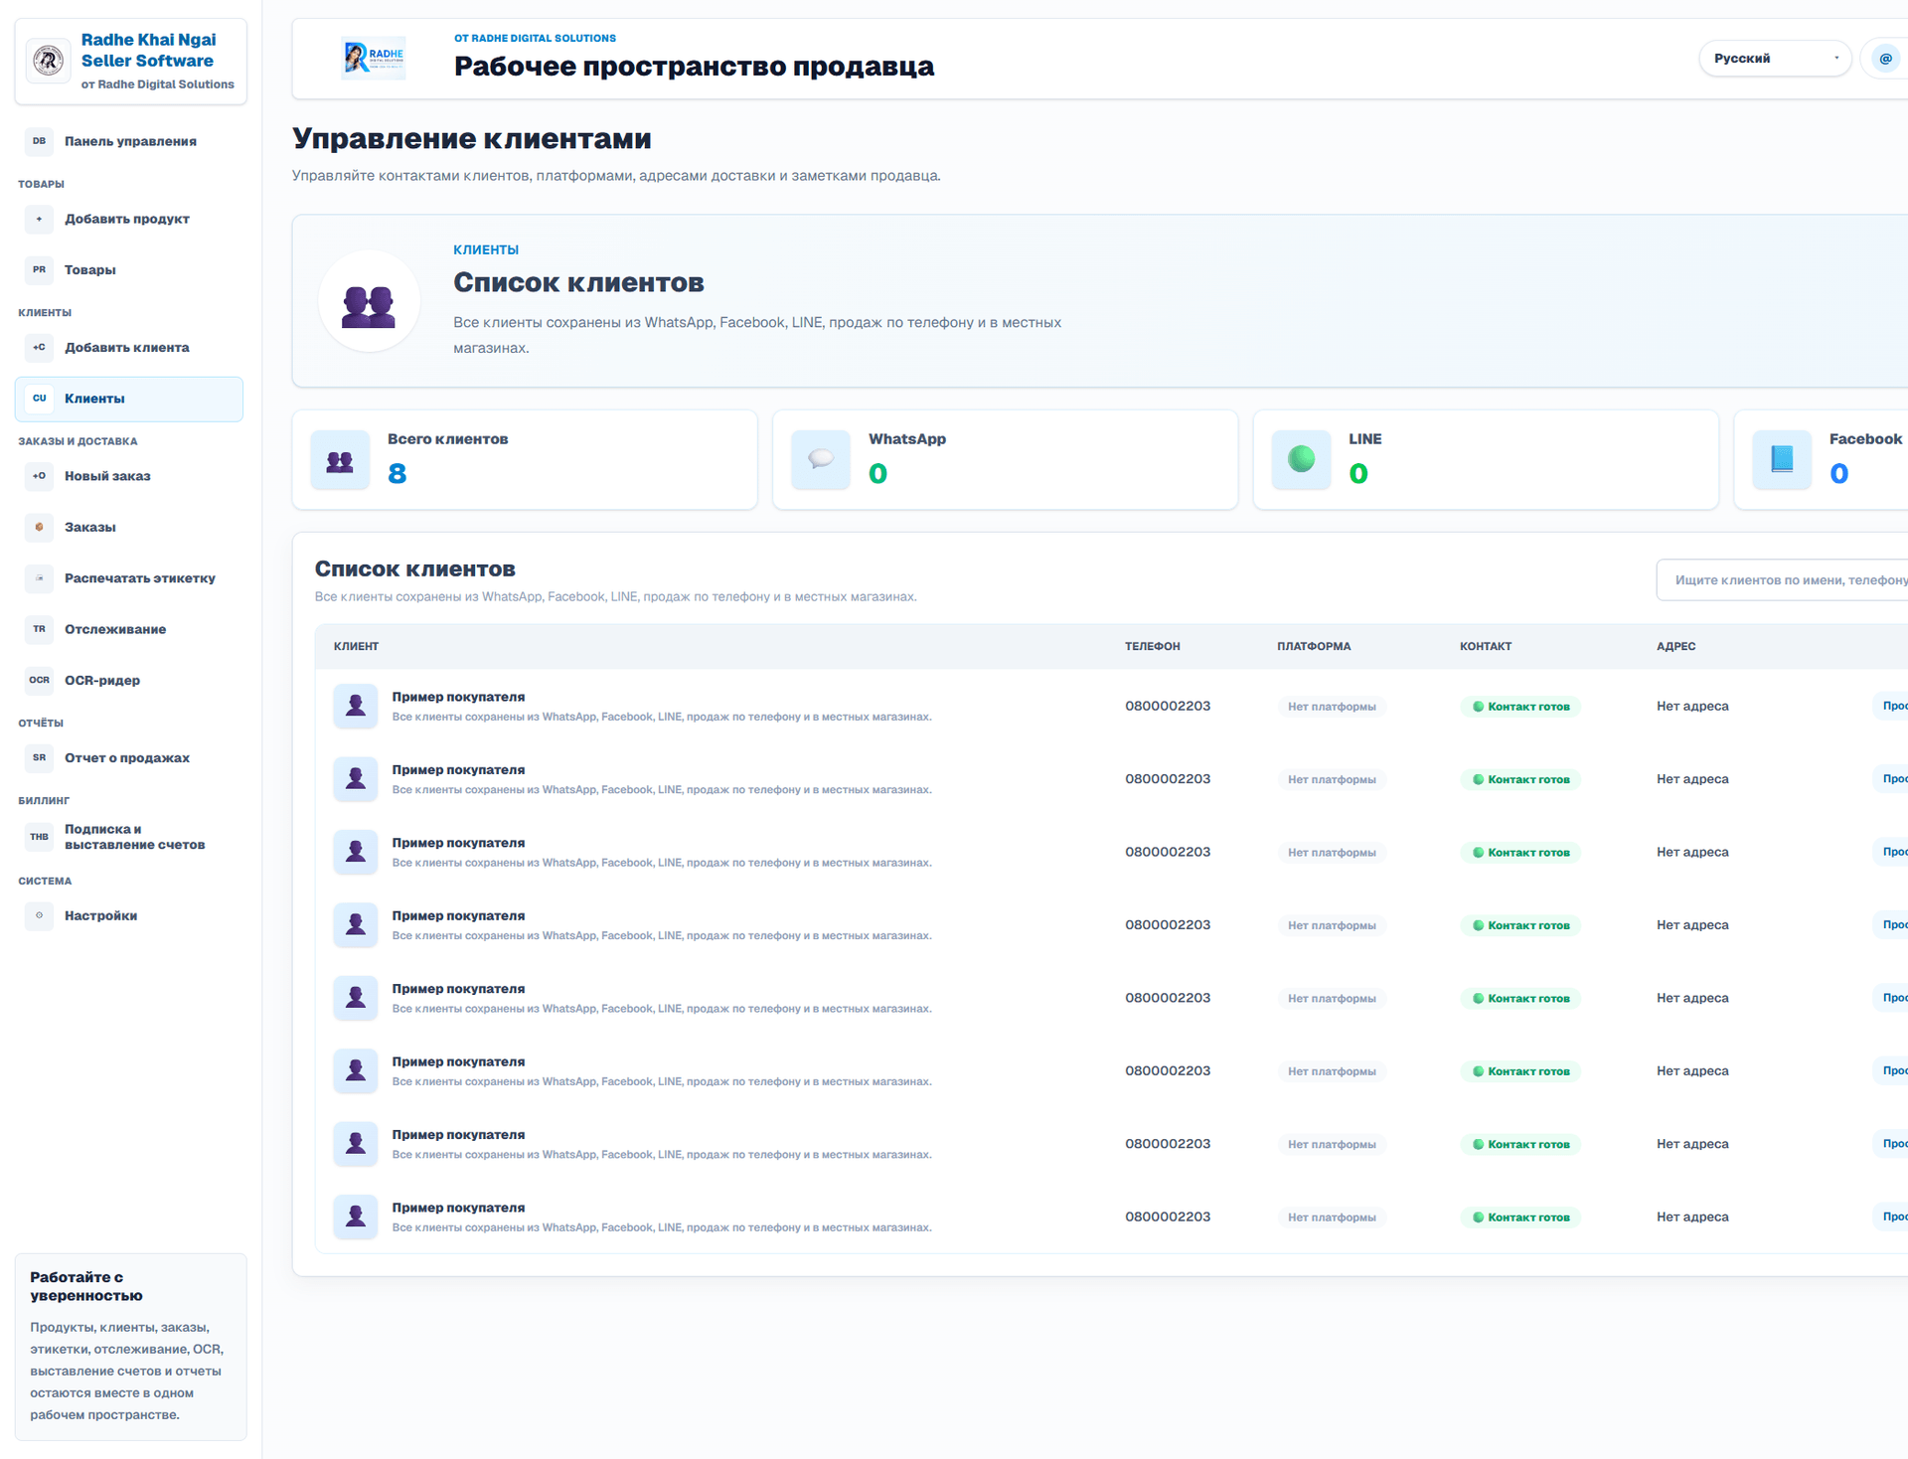This screenshot has height=1459, width=1908.
Task: Click the Добавить продукт plus icon
Action: point(39,219)
